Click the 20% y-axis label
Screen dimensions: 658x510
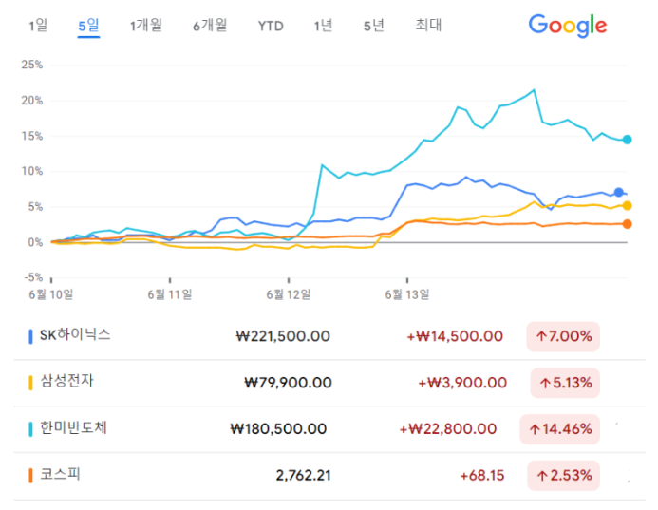(32, 101)
